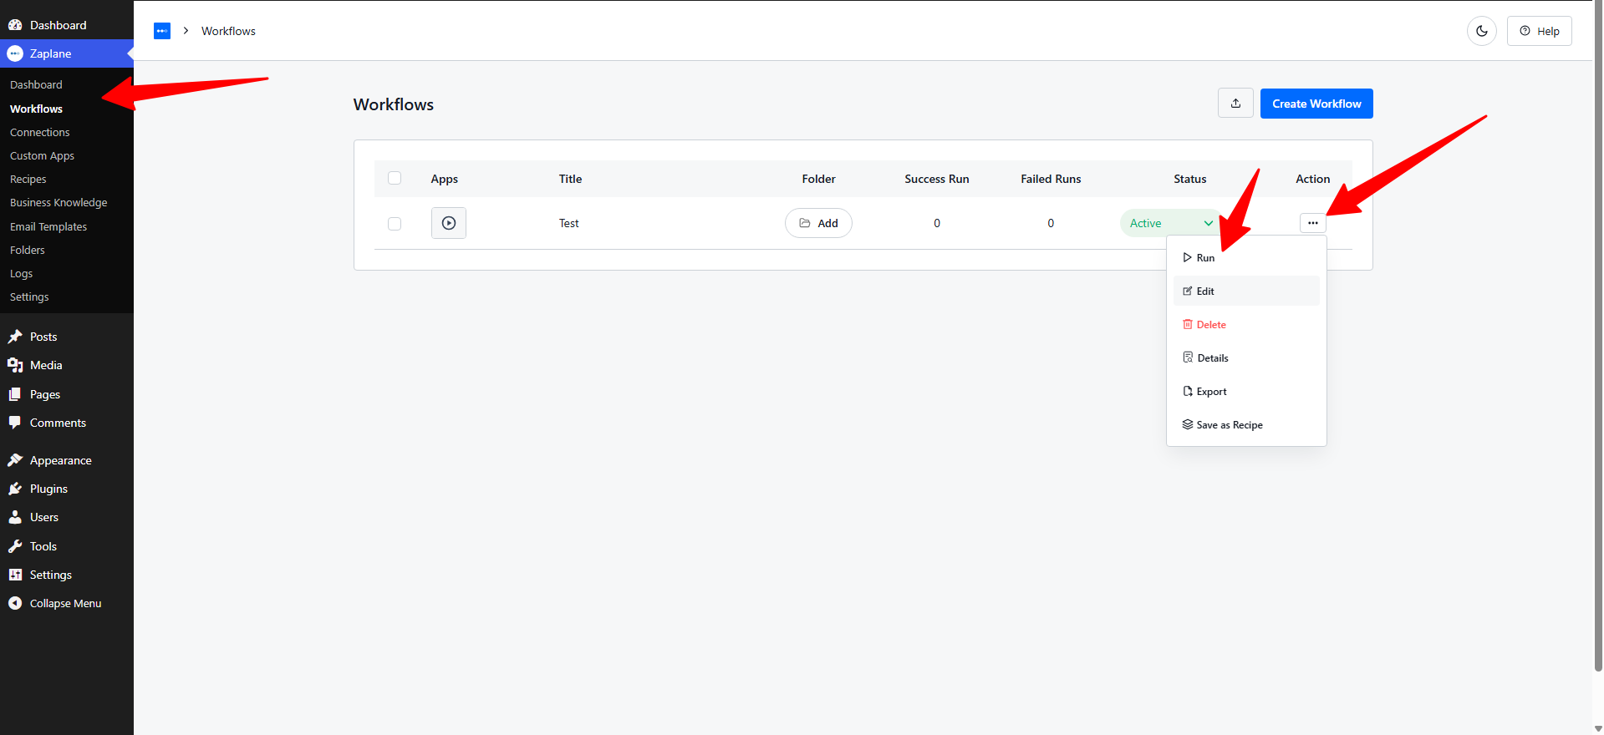Navigate to Recipes

click(x=28, y=179)
